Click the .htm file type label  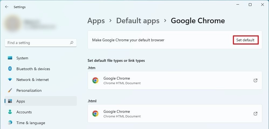pyautogui.click(x=91, y=68)
